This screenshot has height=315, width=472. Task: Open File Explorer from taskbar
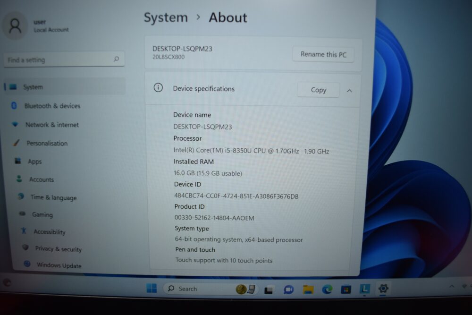click(308, 289)
